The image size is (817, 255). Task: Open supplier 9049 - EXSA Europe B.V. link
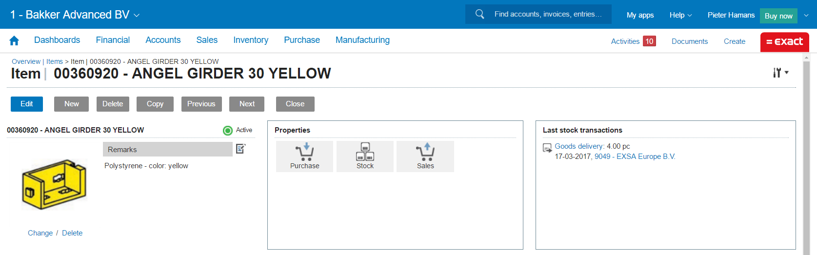click(635, 157)
